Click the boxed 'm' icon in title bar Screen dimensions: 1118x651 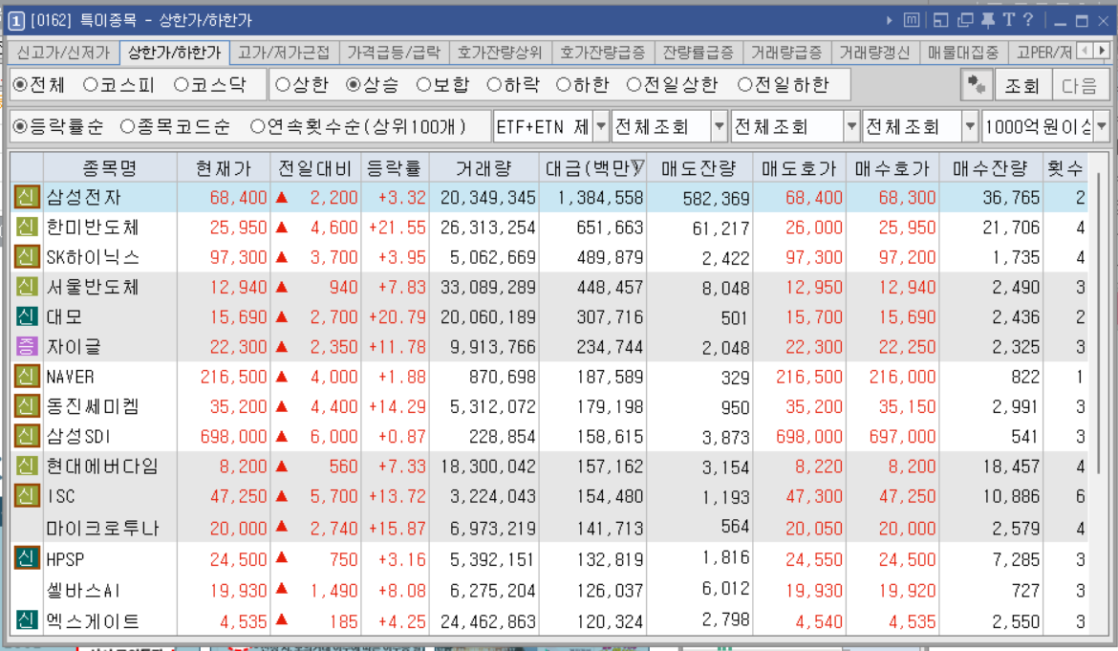pyautogui.click(x=912, y=20)
